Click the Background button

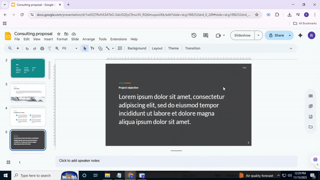[x=137, y=49]
